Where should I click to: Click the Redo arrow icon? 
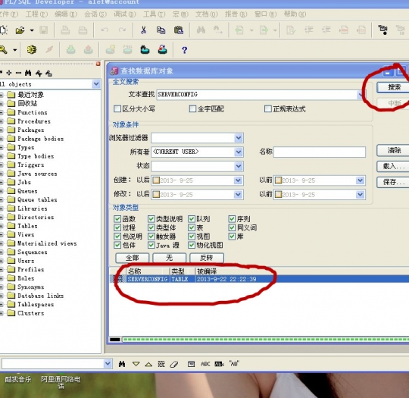point(122,30)
